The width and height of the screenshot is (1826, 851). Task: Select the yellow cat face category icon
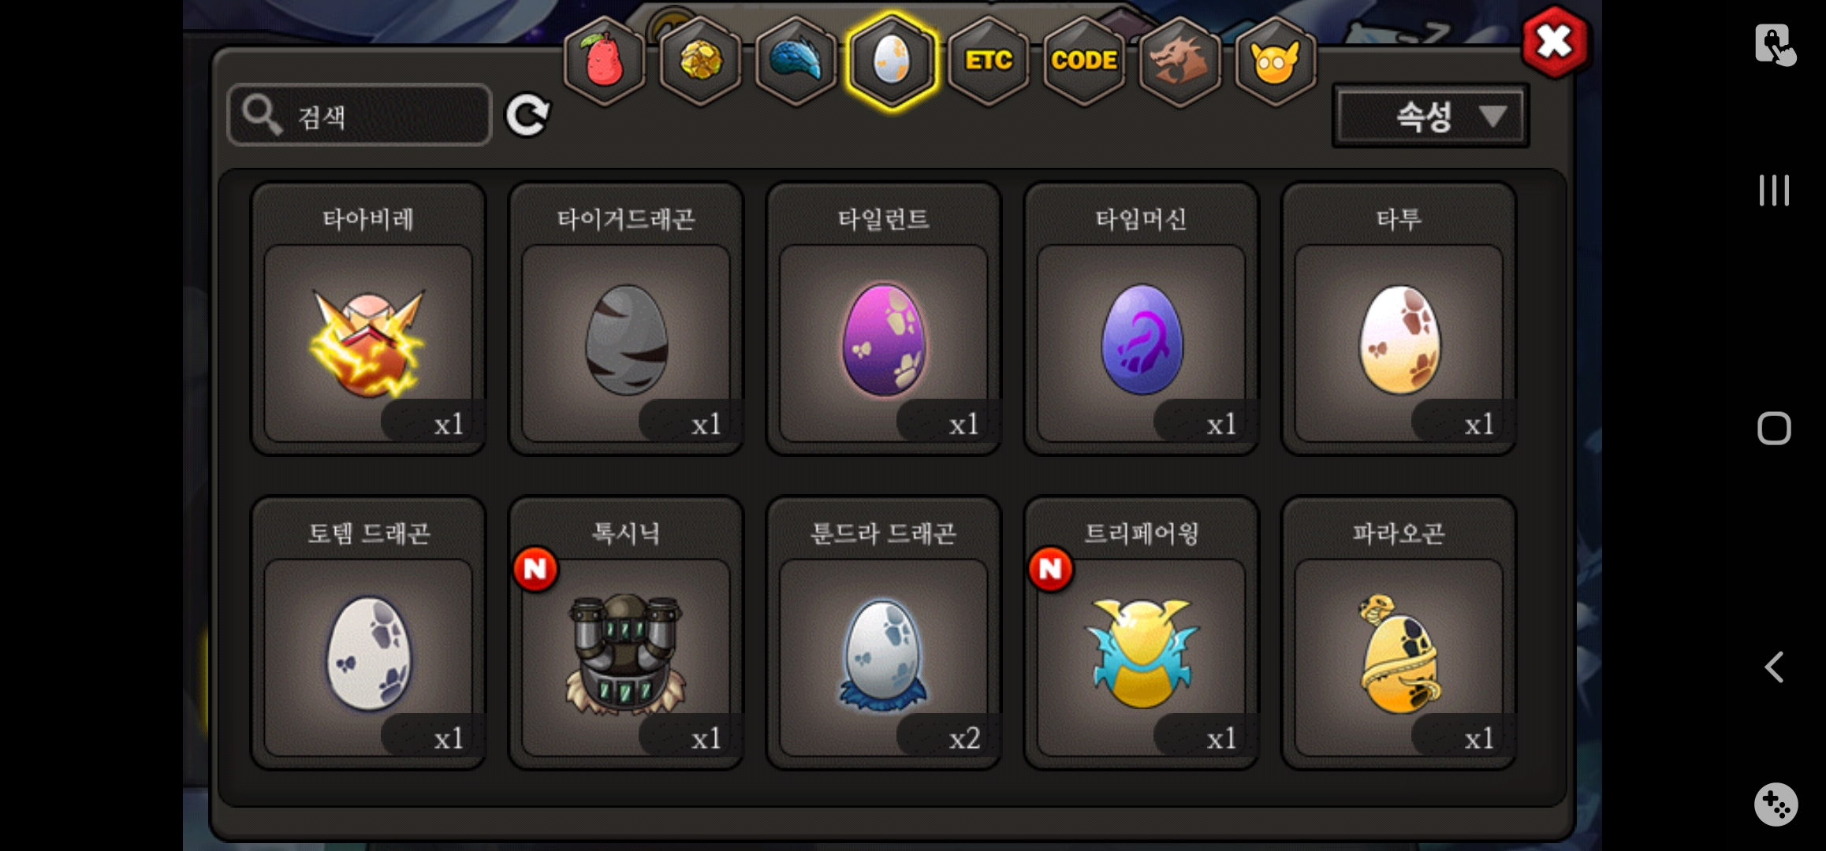[x=1275, y=61]
